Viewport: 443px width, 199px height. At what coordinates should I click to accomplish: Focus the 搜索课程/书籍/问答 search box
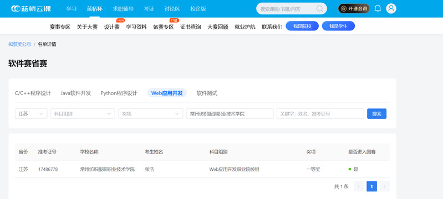coord(291,9)
